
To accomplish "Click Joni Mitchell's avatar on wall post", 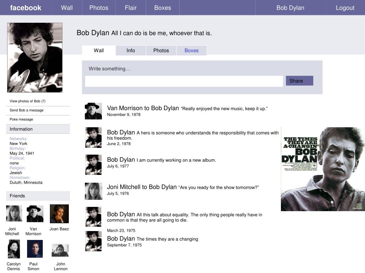I will (x=93, y=191).
